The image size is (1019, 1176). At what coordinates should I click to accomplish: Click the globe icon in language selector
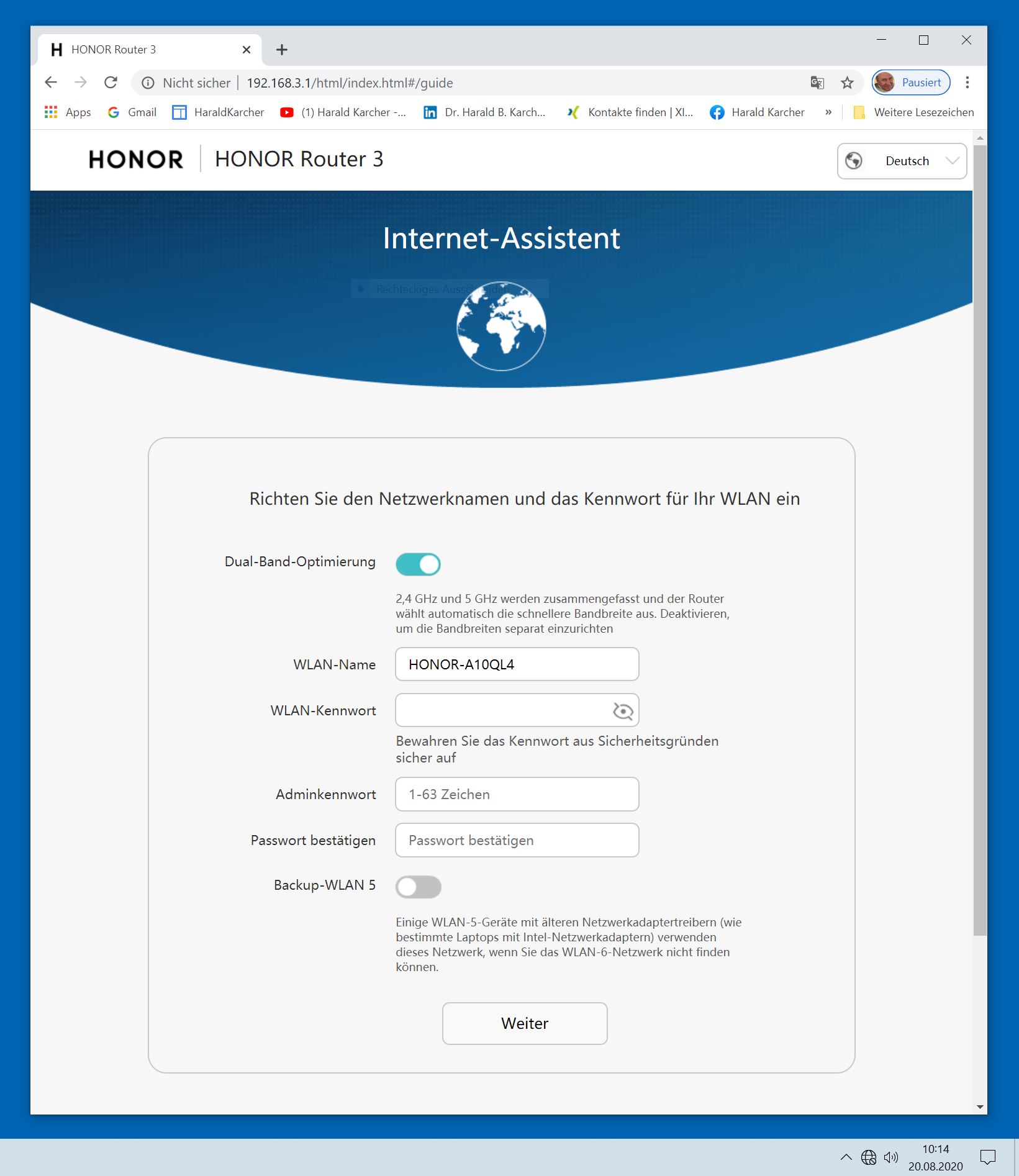(854, 161)
